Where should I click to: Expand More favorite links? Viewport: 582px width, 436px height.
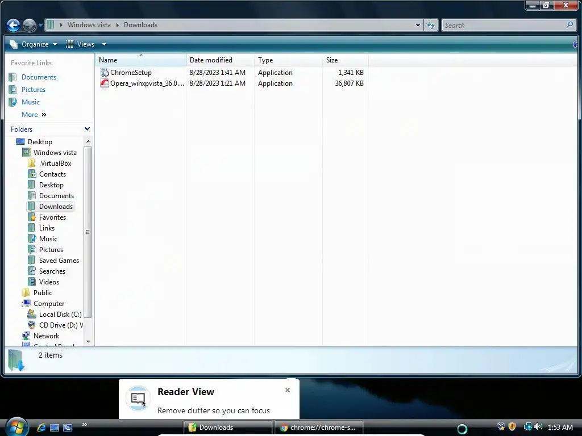(34, 115)
